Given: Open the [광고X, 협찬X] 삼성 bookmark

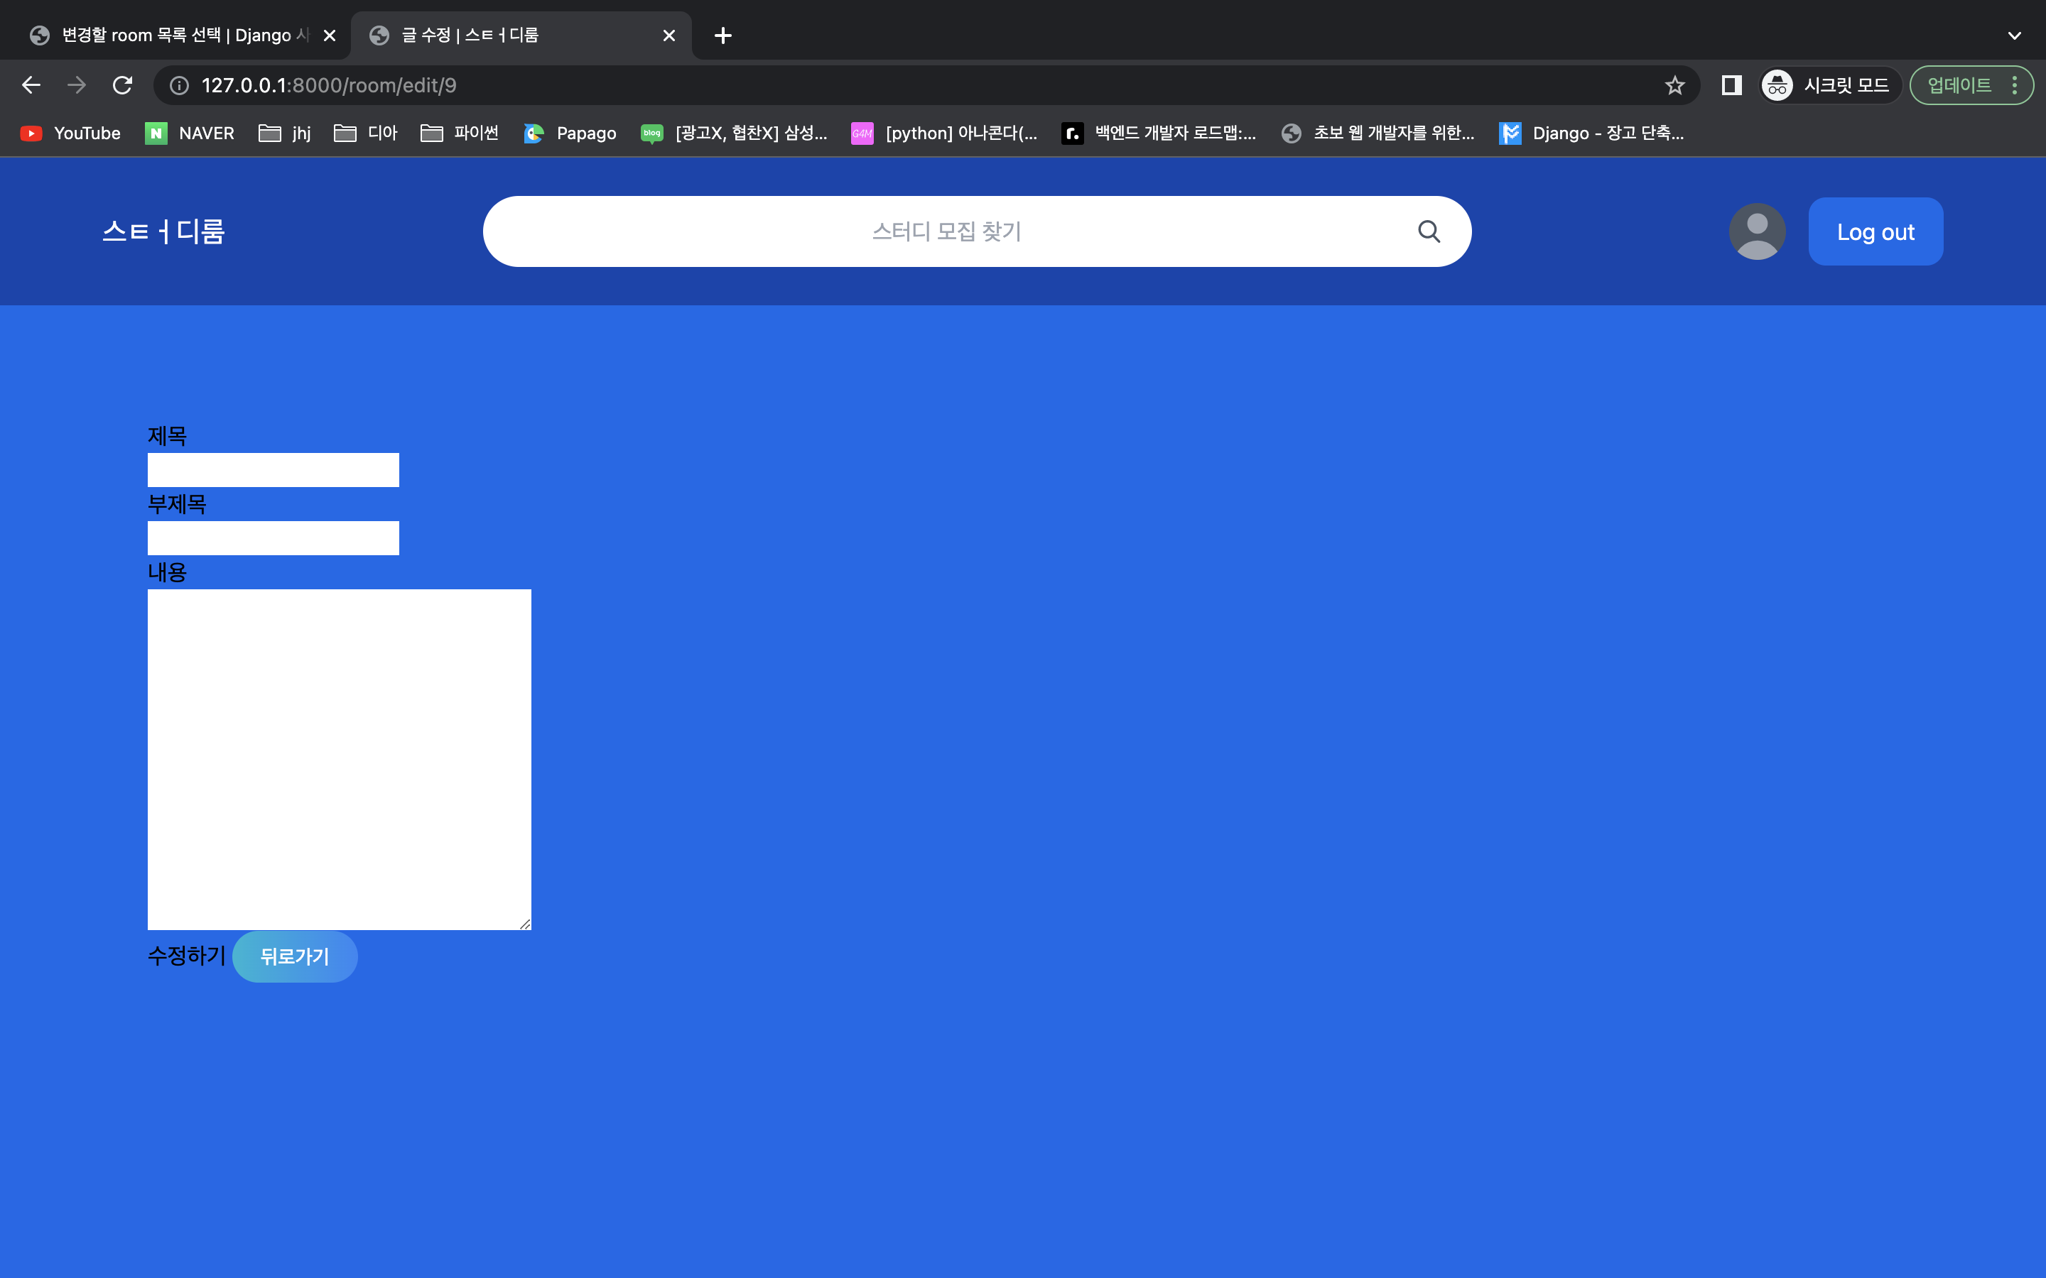Looking at the screenshot, I should 735,133.
